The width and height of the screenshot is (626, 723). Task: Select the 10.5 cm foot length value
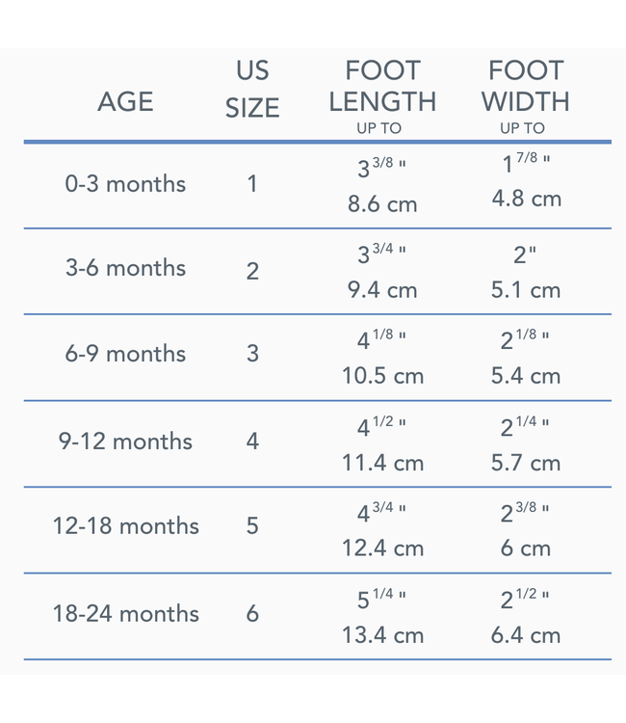[382, 376]
